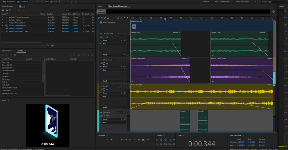288x150 pixels.
Task: Click the Files panel loop playback icon
Action: coord(48,46)
